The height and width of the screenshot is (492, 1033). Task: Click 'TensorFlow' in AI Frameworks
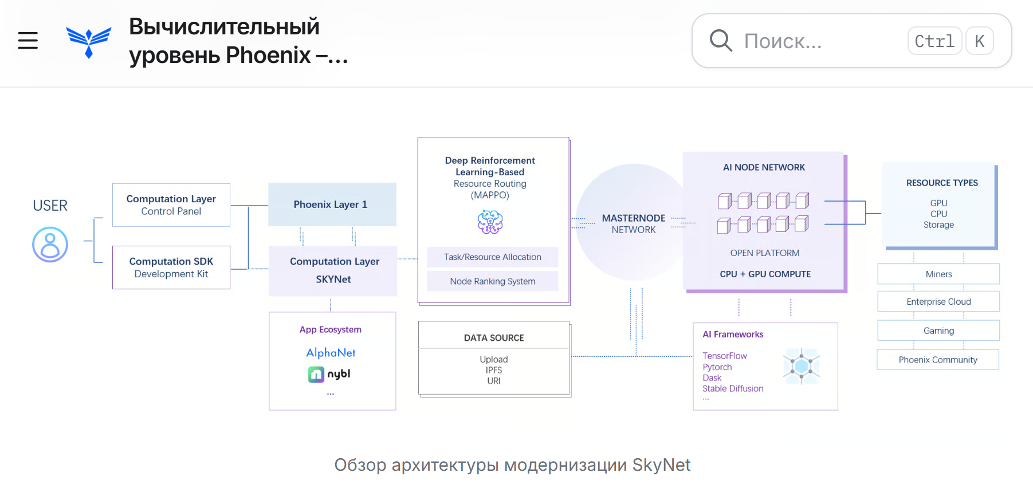[725, 356]
